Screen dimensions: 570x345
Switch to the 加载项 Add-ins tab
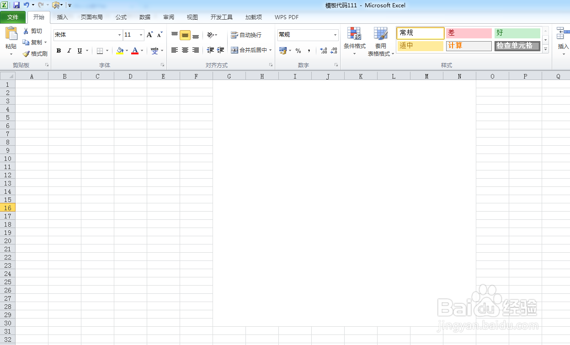(x=254, y=17)
